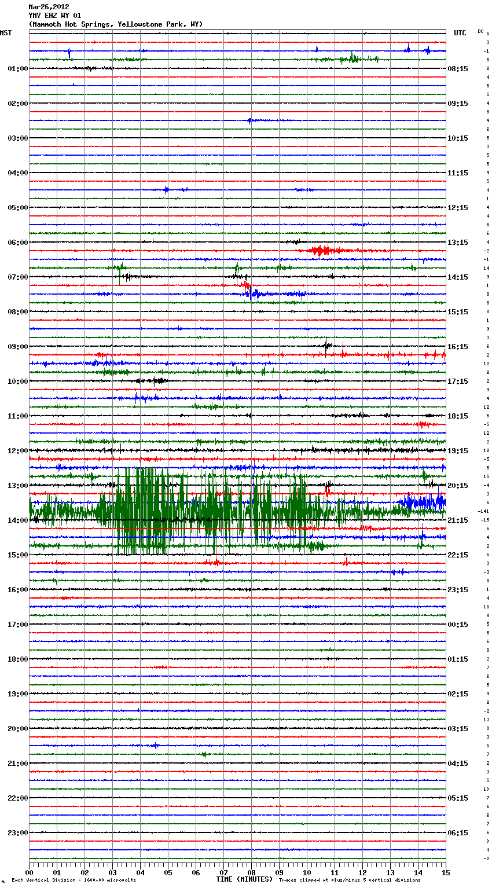Click the 14:15 UTC time label

pos(458,277)
